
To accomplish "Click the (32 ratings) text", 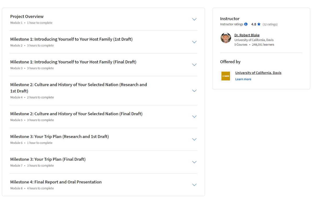I will (270, 24).
